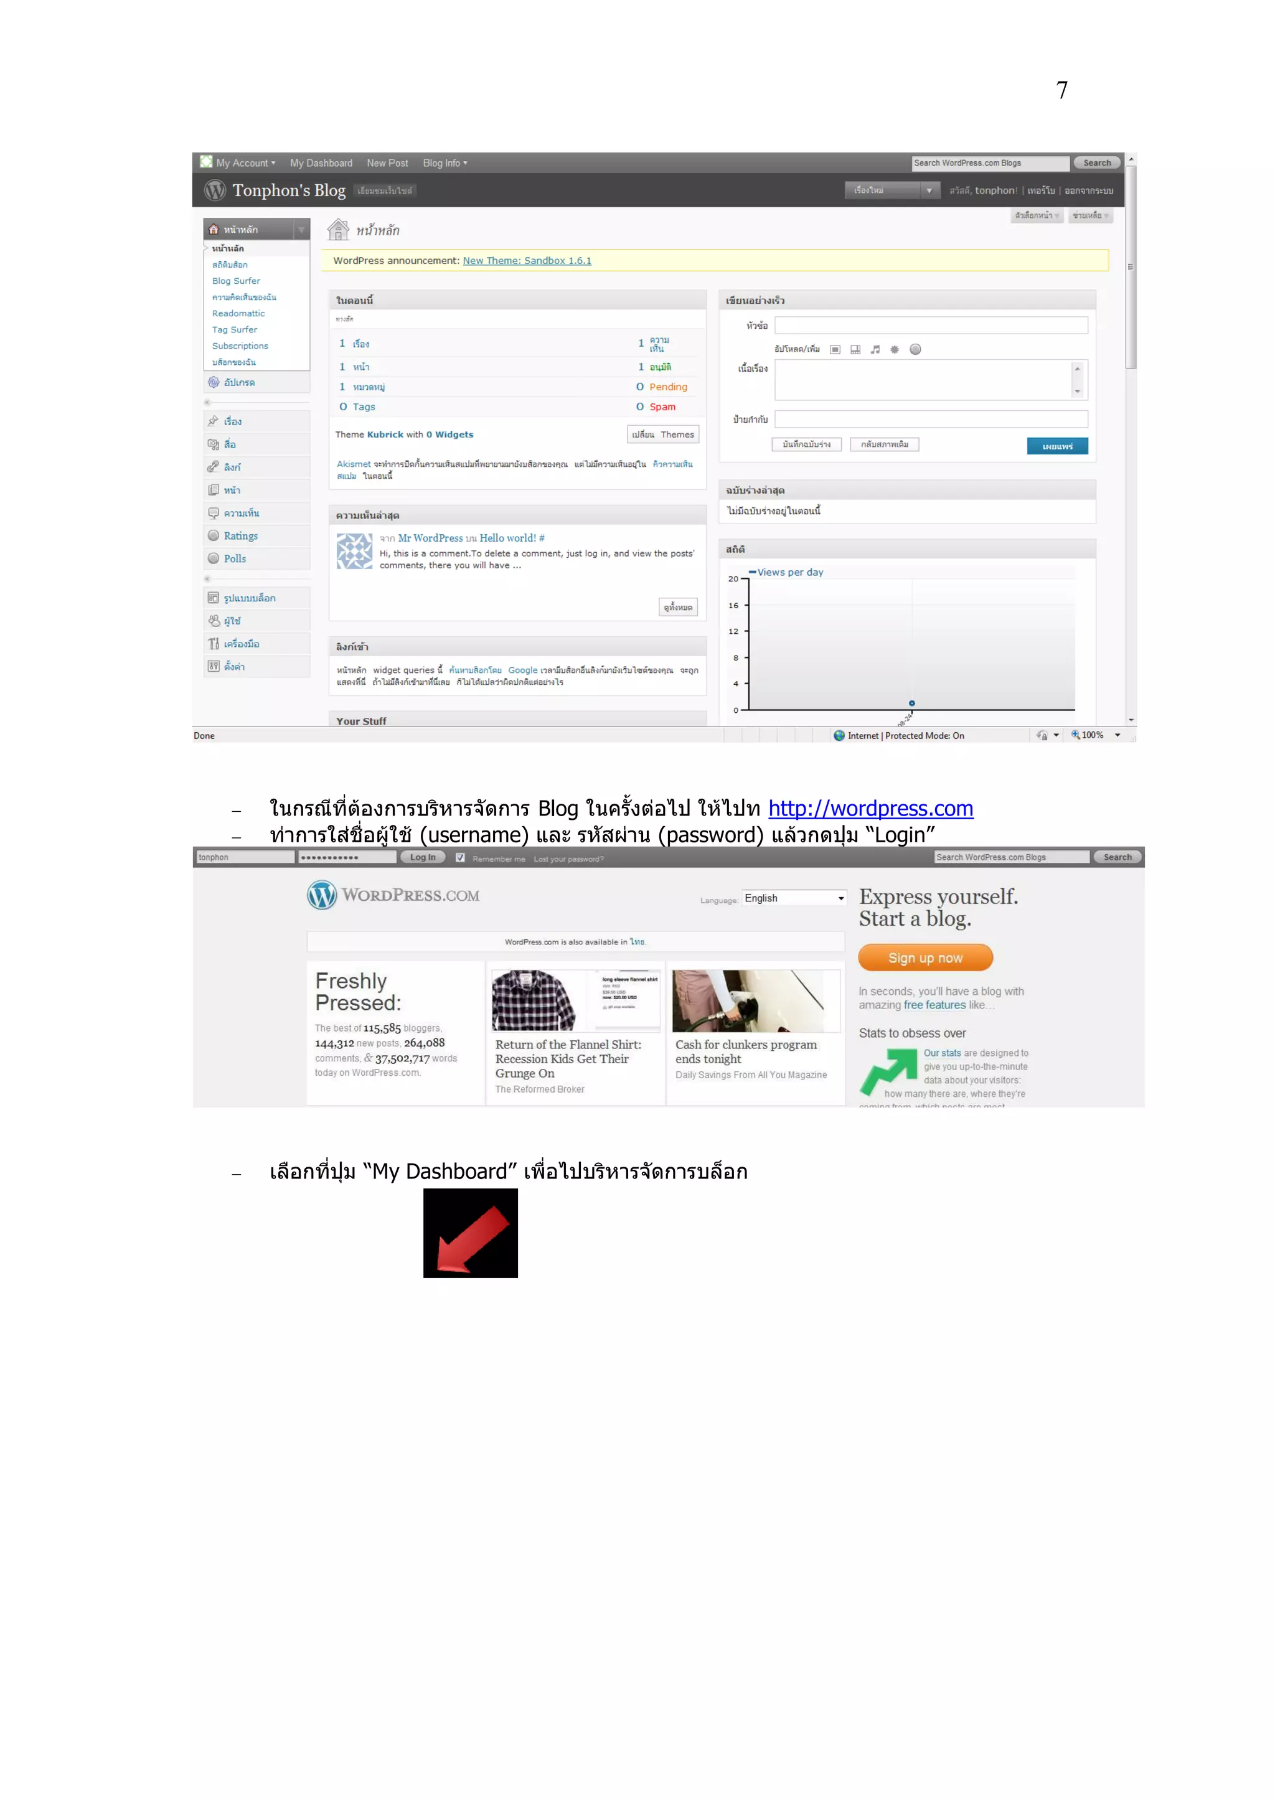Click the add audio music note icon

pyautogui.click(x=875, y=349)
